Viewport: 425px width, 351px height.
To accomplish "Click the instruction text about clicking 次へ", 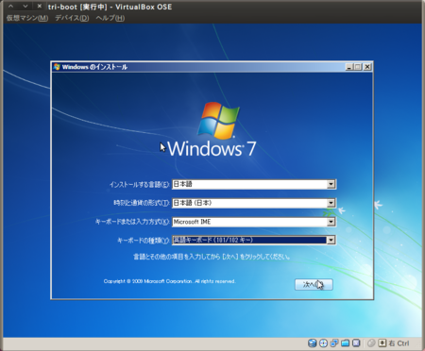I will pyautogui.click(x=212, y=257).
